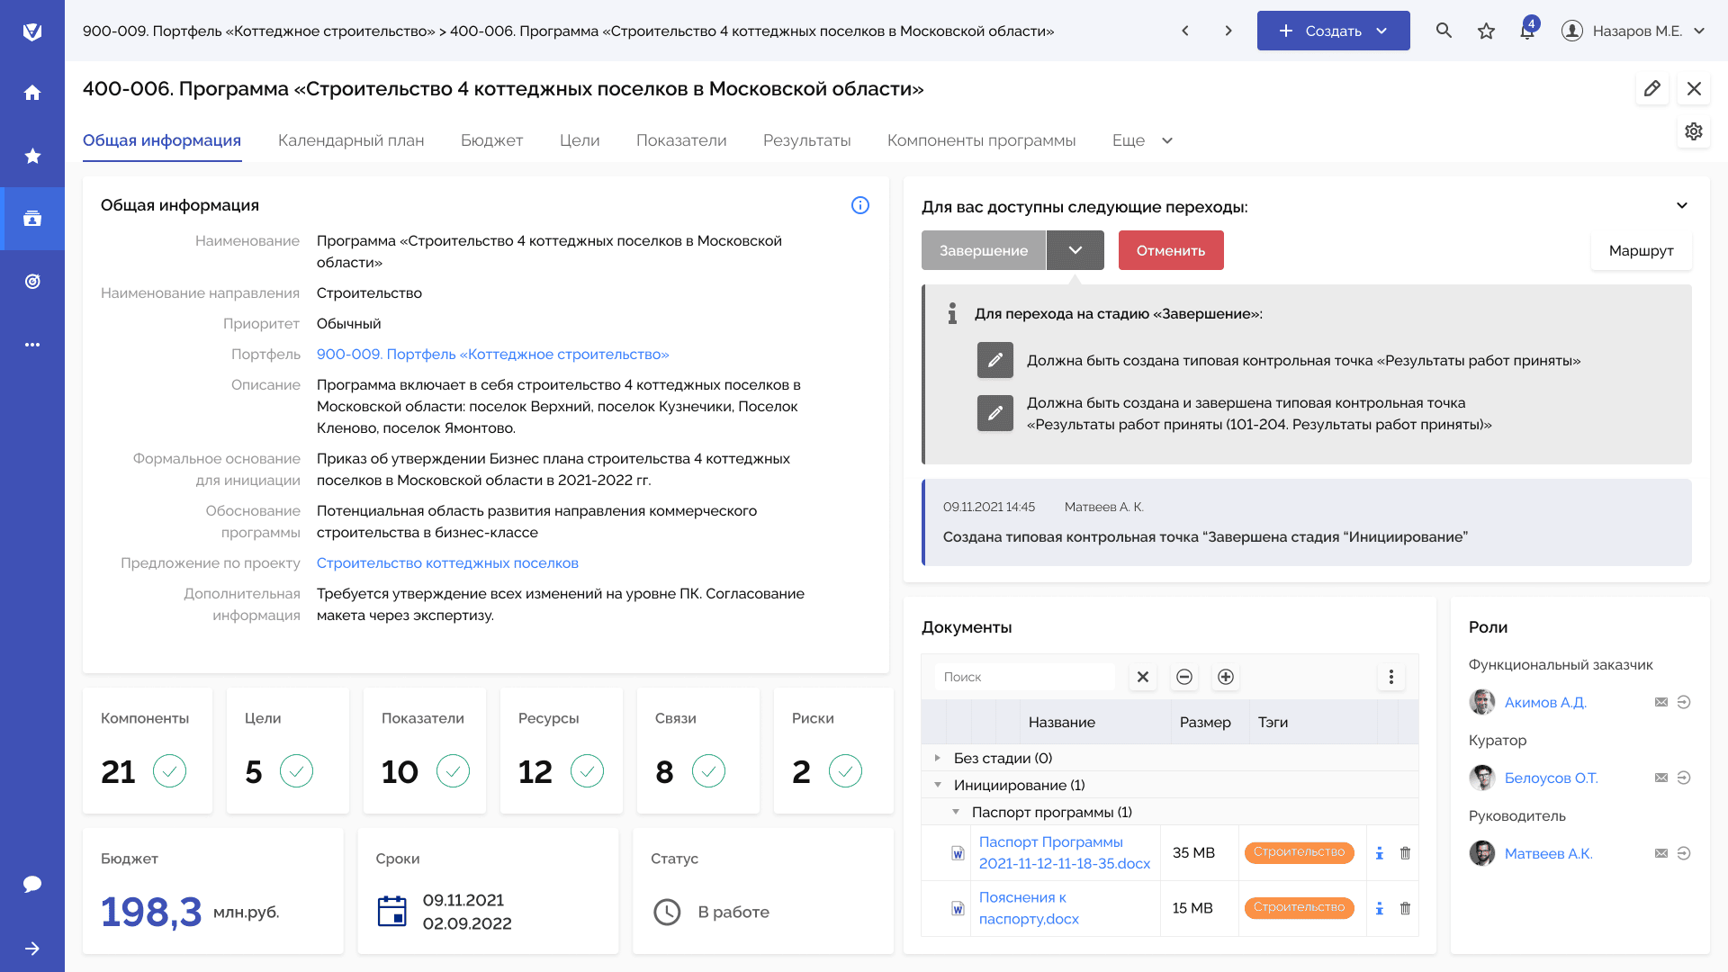
Task: Click the checkmark circle on Цели card
Action: [x=296, y=771]
